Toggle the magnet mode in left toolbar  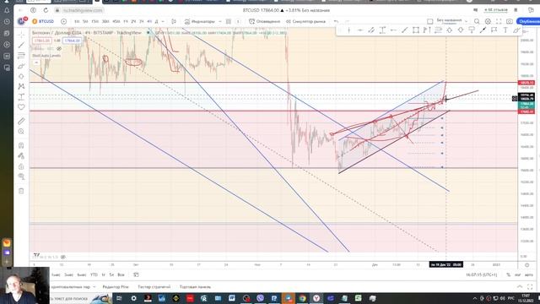[x=21, y=145]
